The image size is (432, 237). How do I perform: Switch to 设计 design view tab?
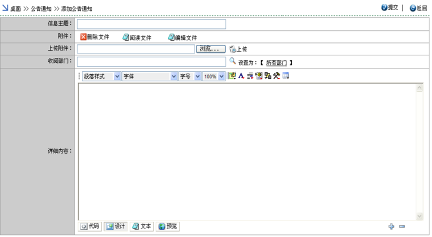(x=115, y=227)
